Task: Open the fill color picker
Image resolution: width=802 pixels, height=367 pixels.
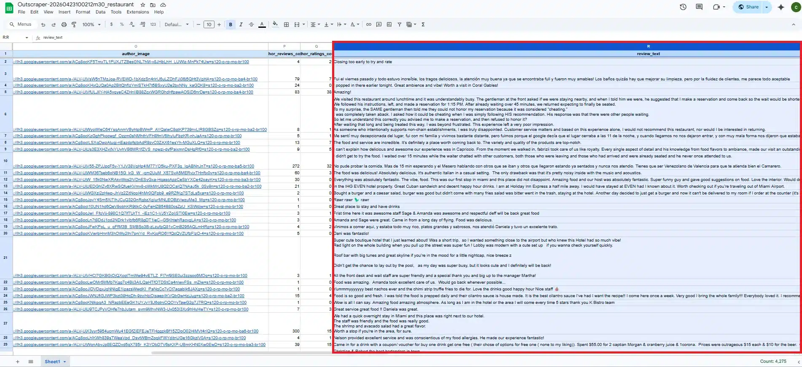Action: coord(275,24)
